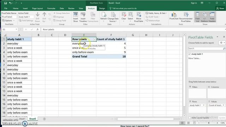The image size is (226, 127).
Task: Expand the Name Box dropdown
Action: click(x=17, y=29)
